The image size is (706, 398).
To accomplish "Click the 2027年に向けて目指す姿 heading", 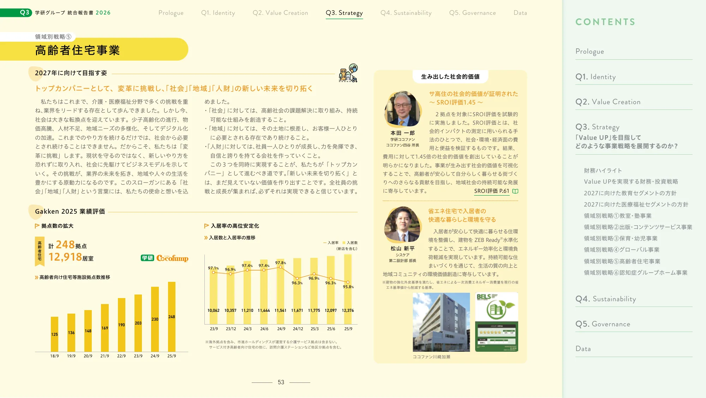I will pyautogui.click(x=71, y=73).
